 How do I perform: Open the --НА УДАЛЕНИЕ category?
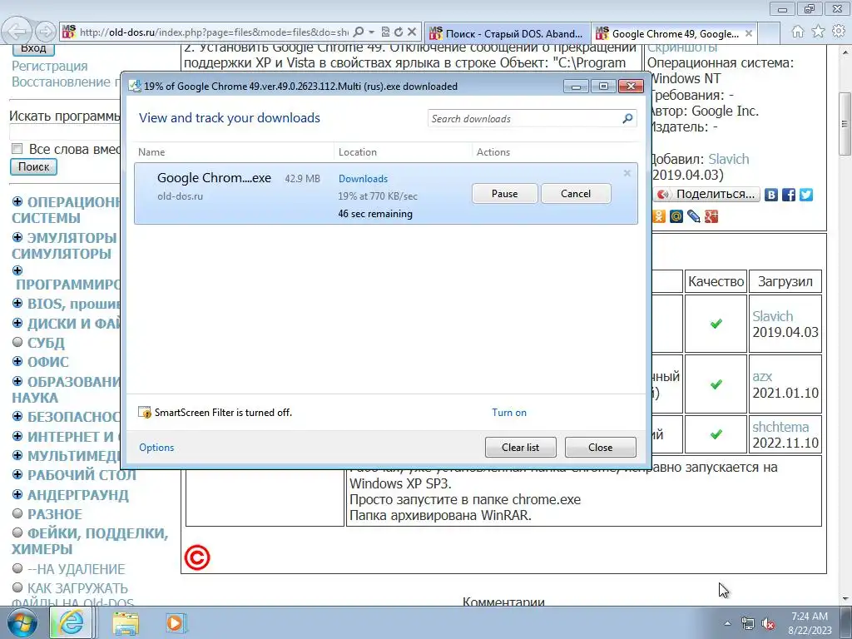76,569
